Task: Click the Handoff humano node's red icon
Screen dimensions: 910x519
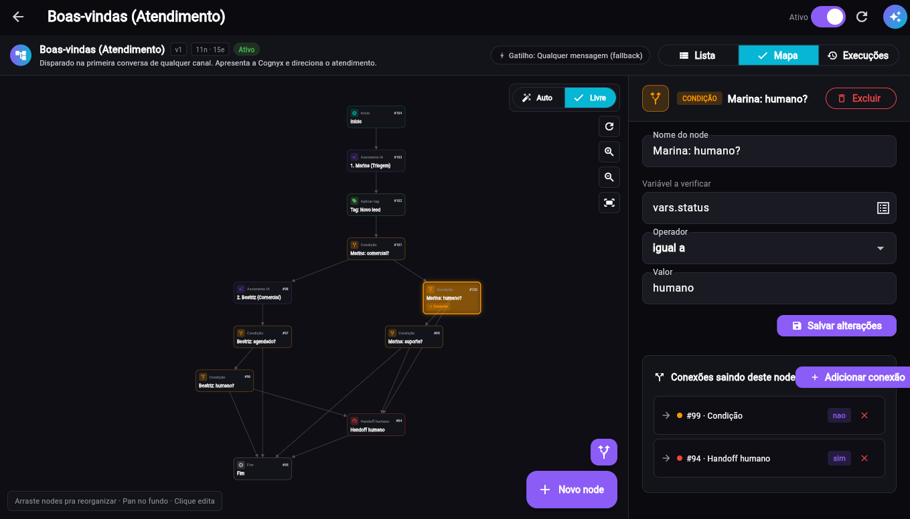Action: pyautogui.click(x=354, y=421)
